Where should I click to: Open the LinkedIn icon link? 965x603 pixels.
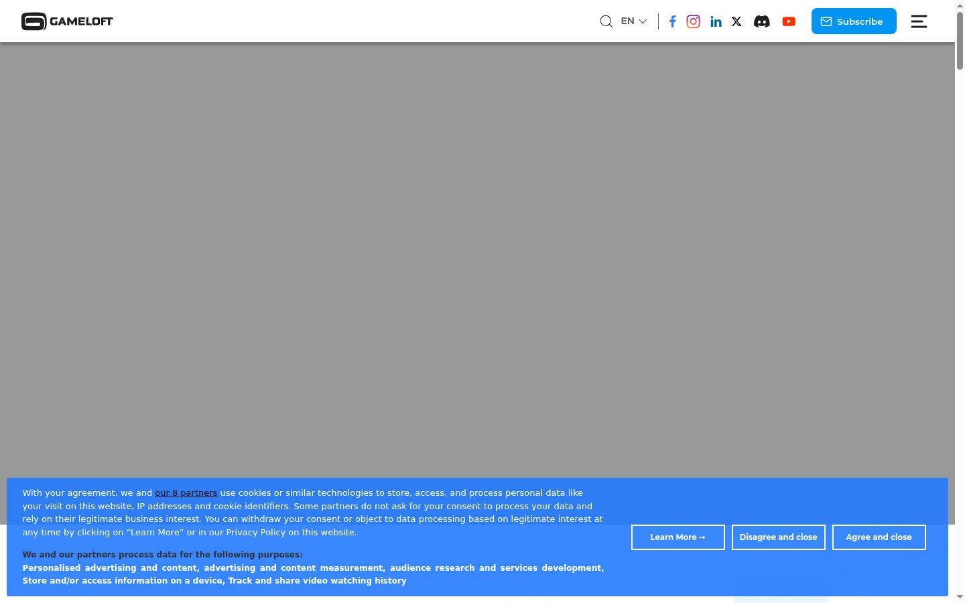(x=716, y=21)
